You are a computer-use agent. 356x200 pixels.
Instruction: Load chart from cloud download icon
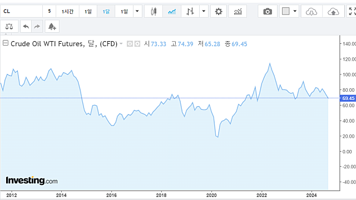tap(311, 11)
